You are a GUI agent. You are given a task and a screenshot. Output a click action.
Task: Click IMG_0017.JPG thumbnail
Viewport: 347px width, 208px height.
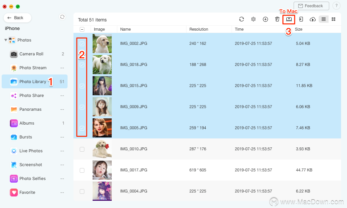tap(102, 170)
